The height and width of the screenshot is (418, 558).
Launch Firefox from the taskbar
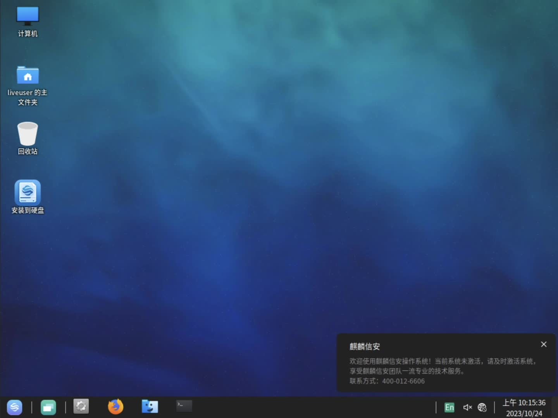[115, 406]
